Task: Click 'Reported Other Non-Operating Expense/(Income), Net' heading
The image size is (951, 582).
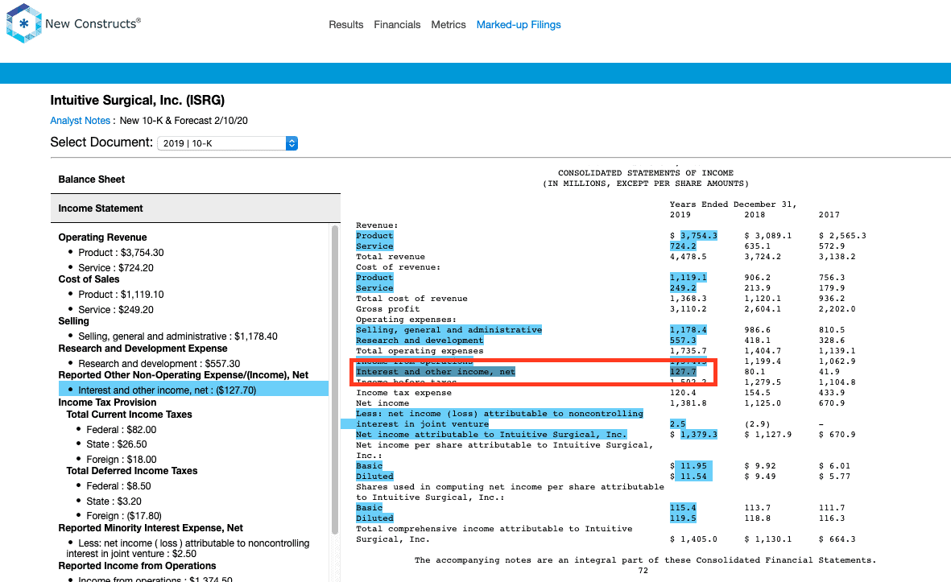Action: (183, 375)
